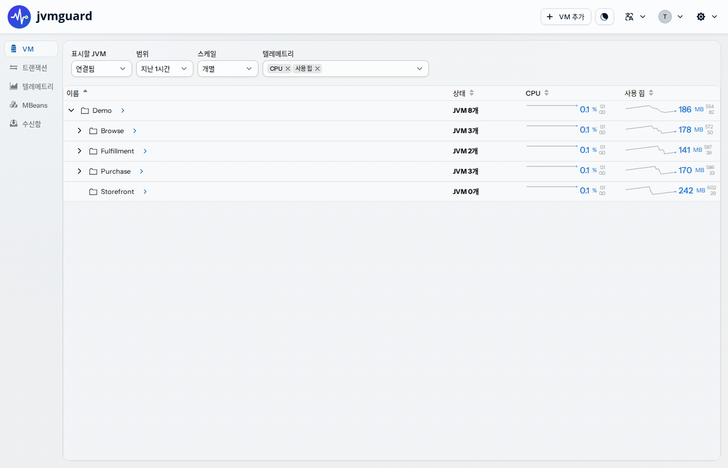728x468 pixels.
Task: Click the Browse folder name
Action: pos(112,131)
